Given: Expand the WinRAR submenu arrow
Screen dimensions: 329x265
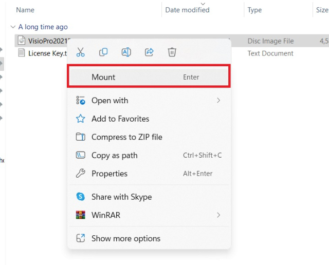Looking at the screenshot, I should pos(218,215).
